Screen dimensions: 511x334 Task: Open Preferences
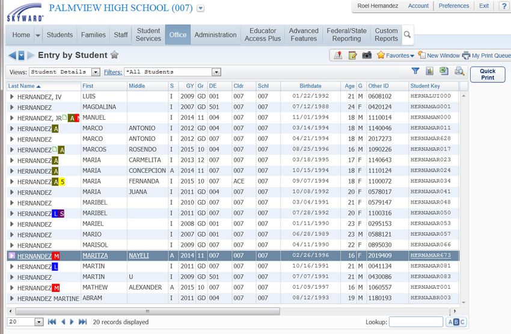click(454, 6)
